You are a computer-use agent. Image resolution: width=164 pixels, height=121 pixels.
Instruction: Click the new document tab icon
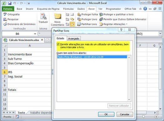tap(48, 40)
